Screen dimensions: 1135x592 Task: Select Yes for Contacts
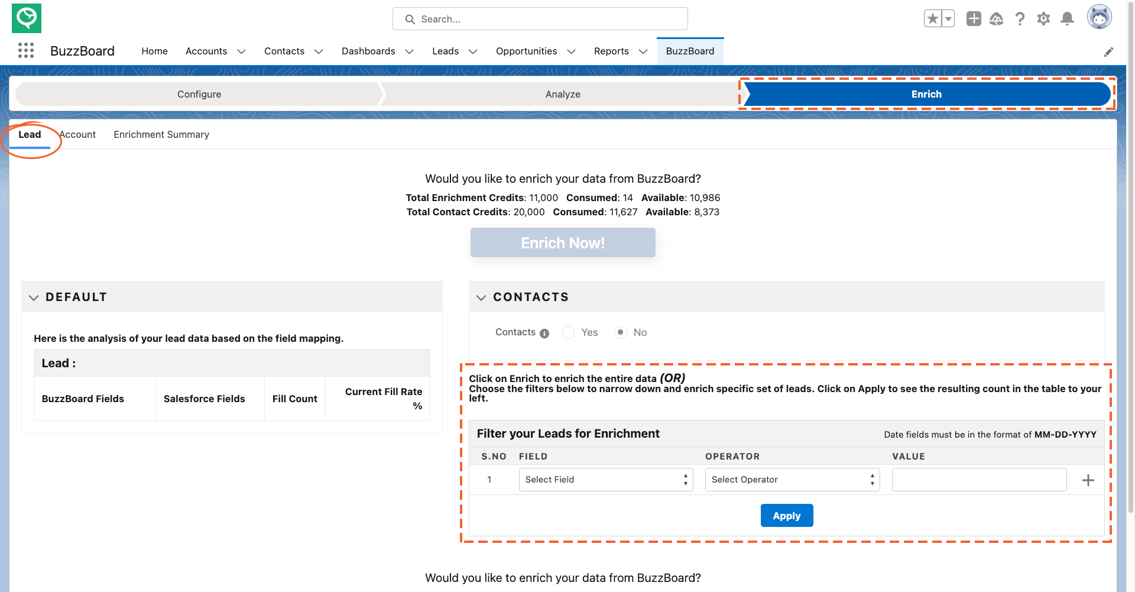pyautogui.click(x=568, y=332)
